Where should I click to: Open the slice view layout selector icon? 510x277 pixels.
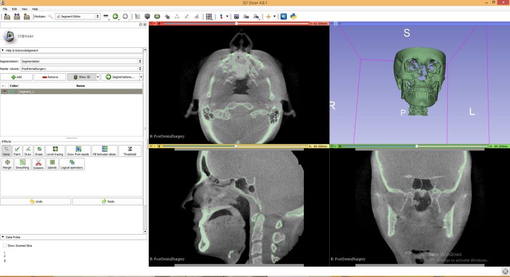tap(209, 16)
